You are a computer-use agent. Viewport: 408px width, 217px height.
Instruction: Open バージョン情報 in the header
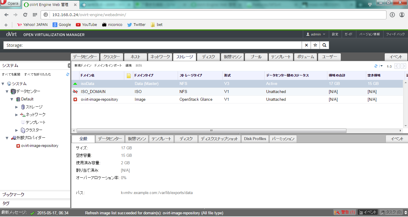[369, 34]
